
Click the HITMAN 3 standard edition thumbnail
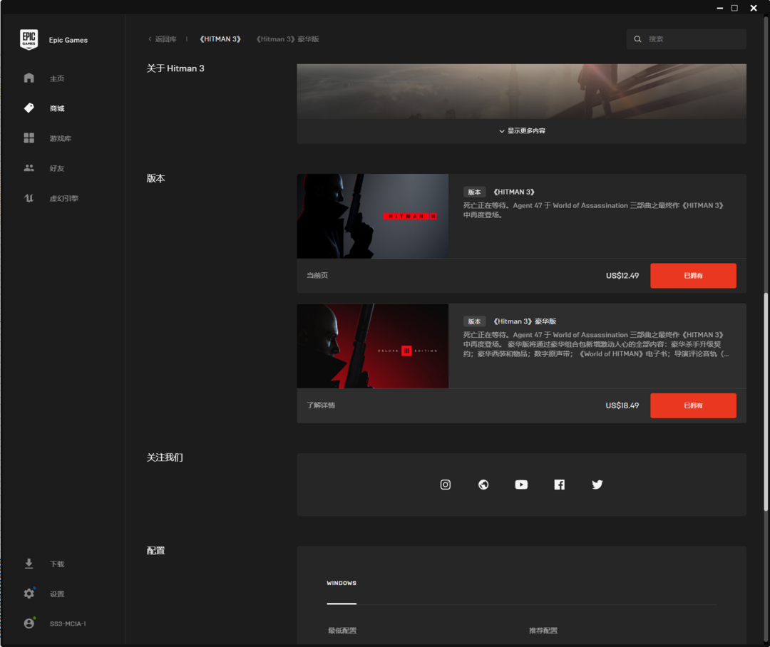point(372,216)
